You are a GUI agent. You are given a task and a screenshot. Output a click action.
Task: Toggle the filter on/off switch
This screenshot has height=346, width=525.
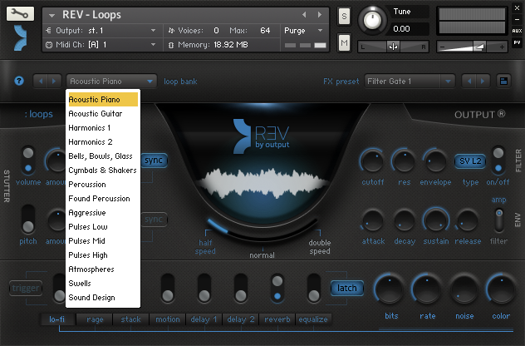[498, 161]
